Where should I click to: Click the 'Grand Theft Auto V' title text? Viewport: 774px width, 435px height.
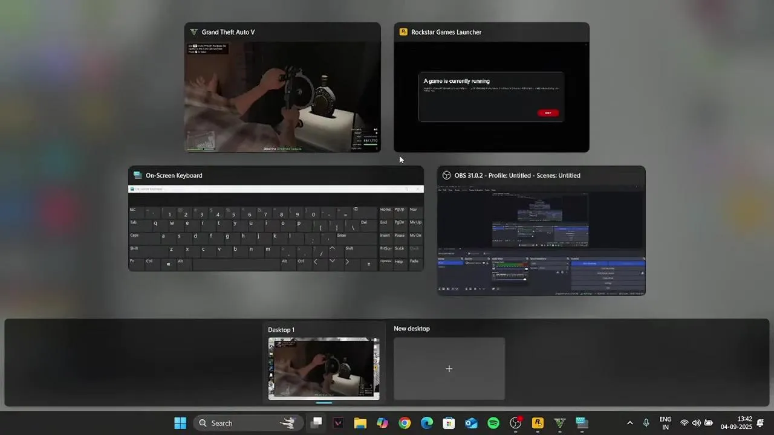(228, 32)
